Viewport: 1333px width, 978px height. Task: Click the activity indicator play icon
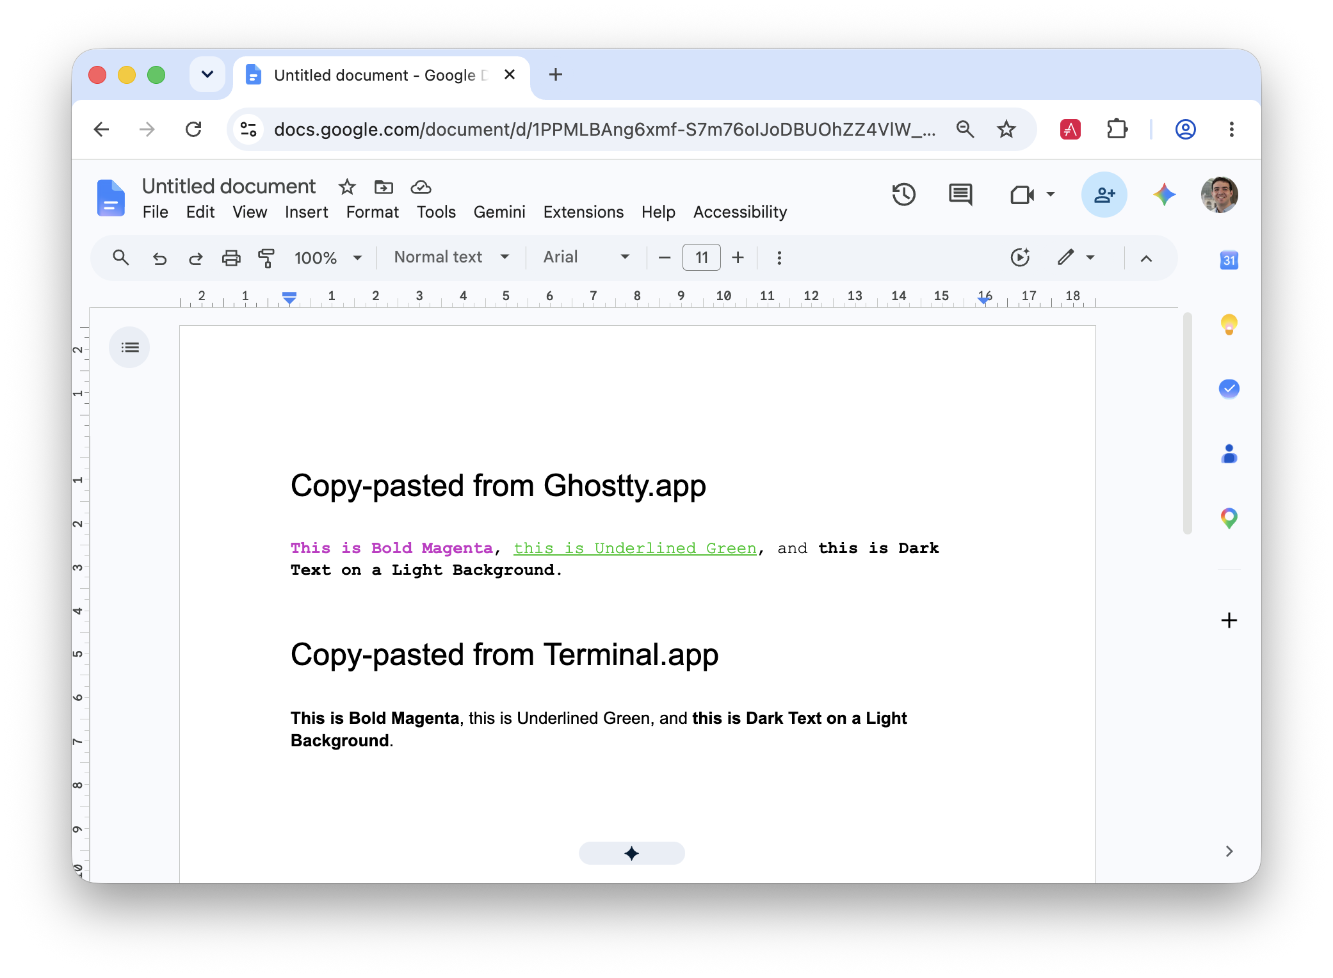pos(1020,257)
